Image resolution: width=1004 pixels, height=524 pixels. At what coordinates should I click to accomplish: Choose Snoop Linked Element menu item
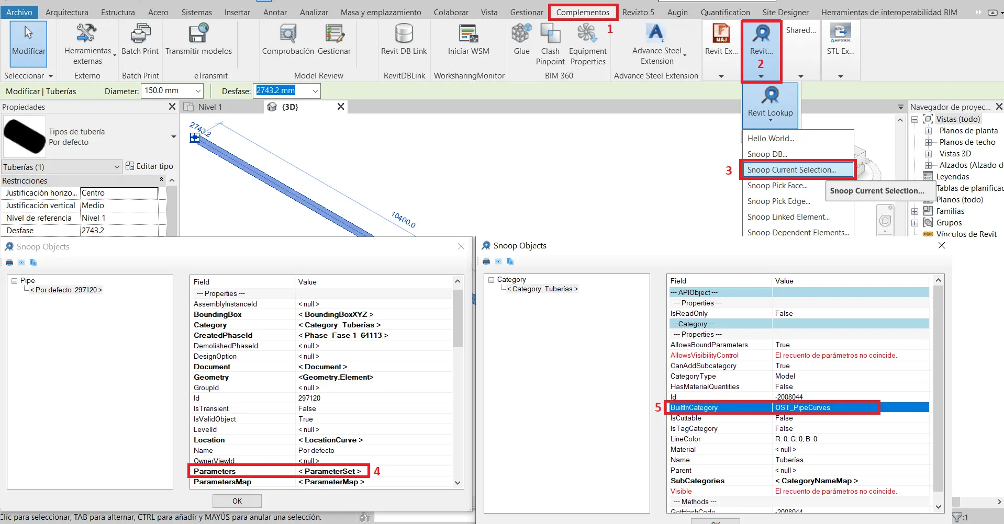798,217
